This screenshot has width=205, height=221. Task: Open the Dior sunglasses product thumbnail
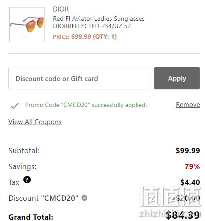click(x=27, y=25)
